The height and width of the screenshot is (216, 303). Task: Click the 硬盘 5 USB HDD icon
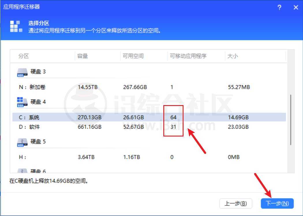tap(22, 143)
